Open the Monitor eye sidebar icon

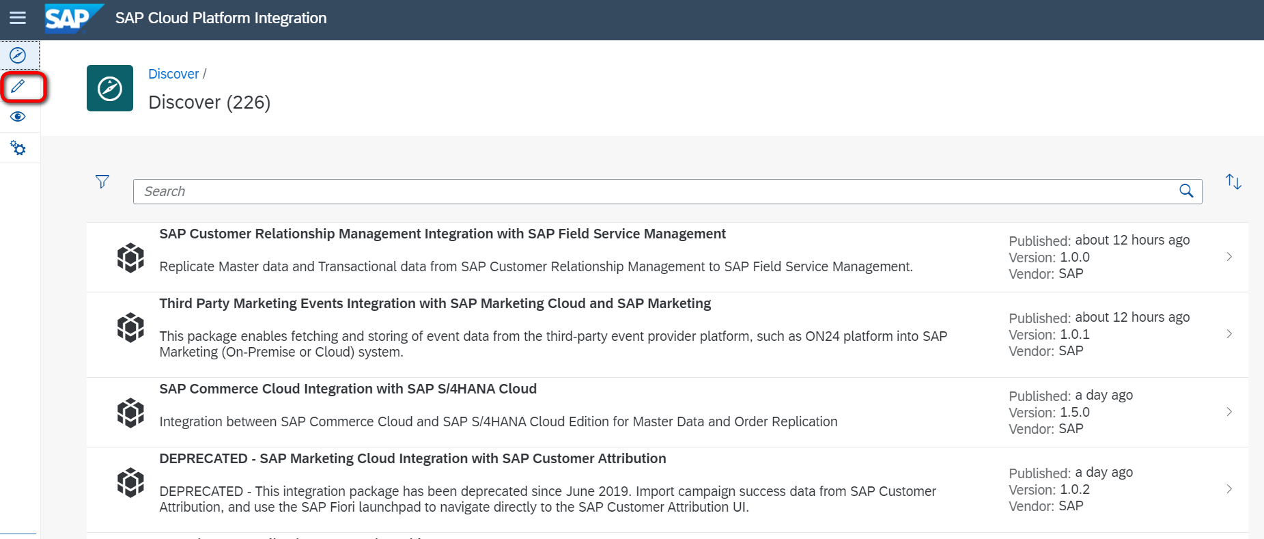click(18, 117)
